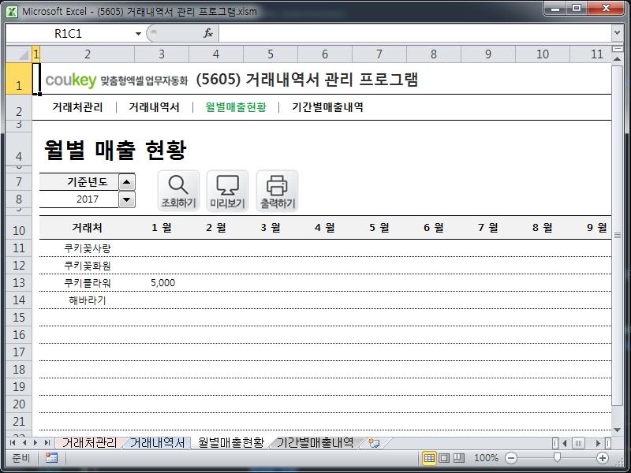The height and width of the screenshot is (473, 631).
Task: Click the insert new worksheet tab icon
Action: click(x=374, y=443)
